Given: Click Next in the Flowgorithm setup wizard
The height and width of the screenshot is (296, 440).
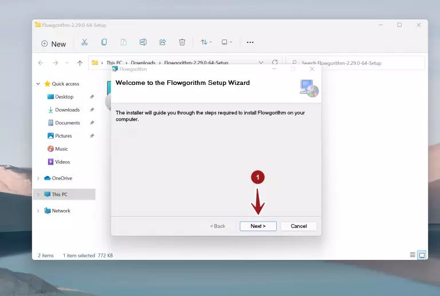Looking at the screenshot, I should 258,226.
